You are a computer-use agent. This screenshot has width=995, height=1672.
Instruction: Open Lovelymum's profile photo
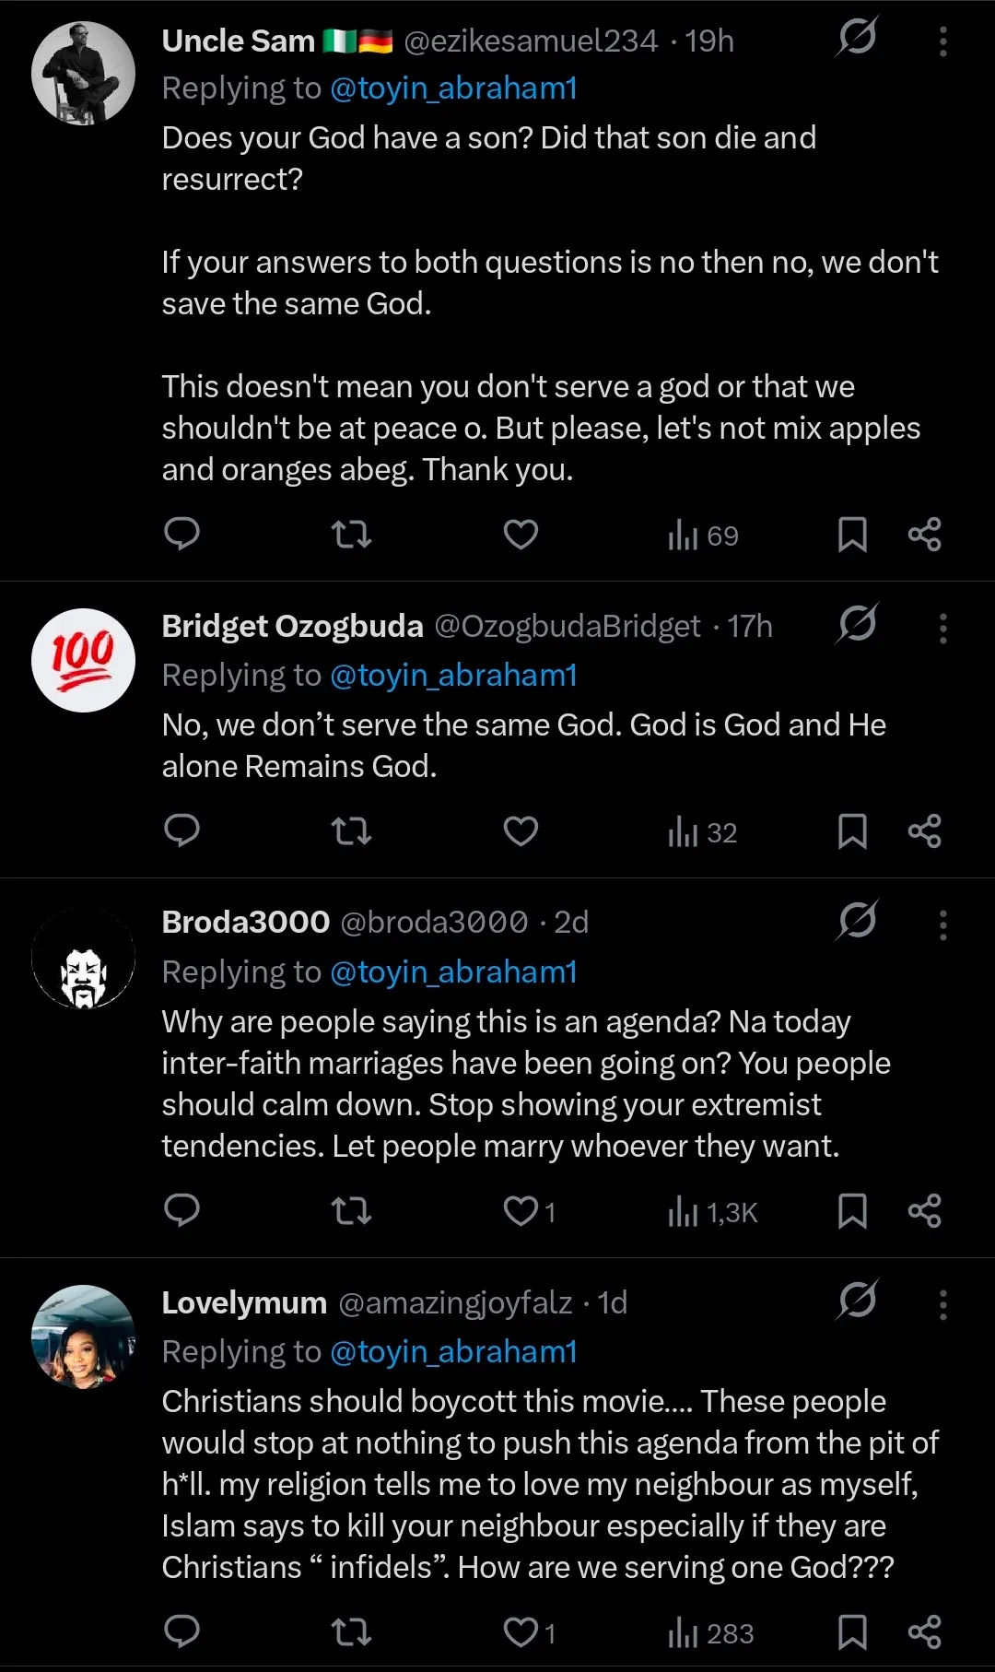[x=83, y=1336]
